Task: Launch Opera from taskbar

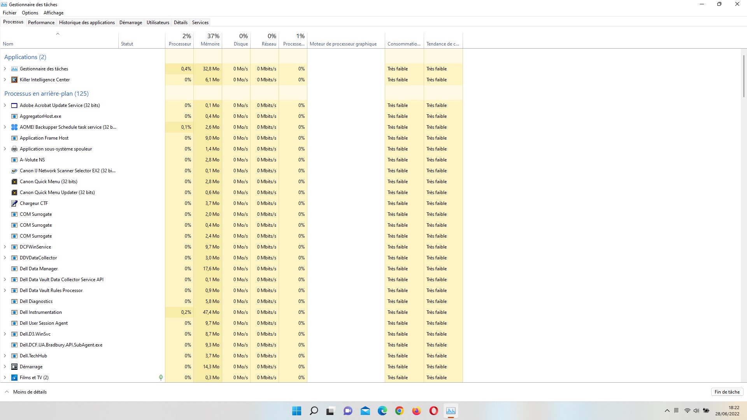Action: pyautogui.click(x=433, y=411)
